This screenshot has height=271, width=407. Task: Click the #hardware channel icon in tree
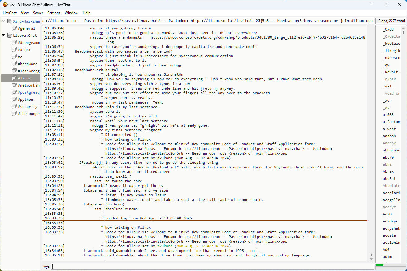(x=14, y=64)
